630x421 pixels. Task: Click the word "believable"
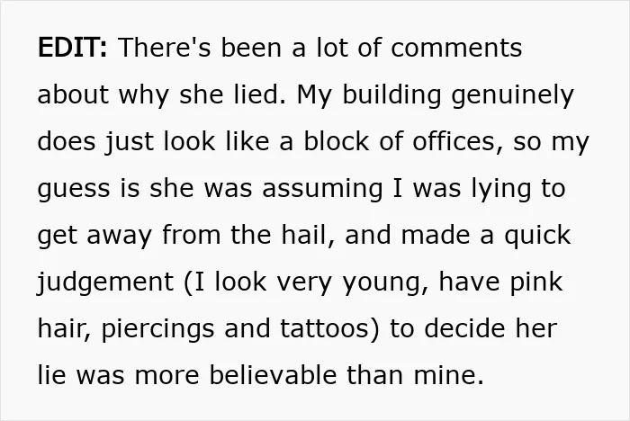pos(273,374)
